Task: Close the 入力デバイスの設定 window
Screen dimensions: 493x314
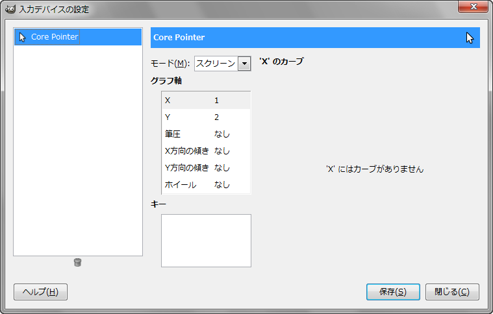Action: click(x=474, y=7)
